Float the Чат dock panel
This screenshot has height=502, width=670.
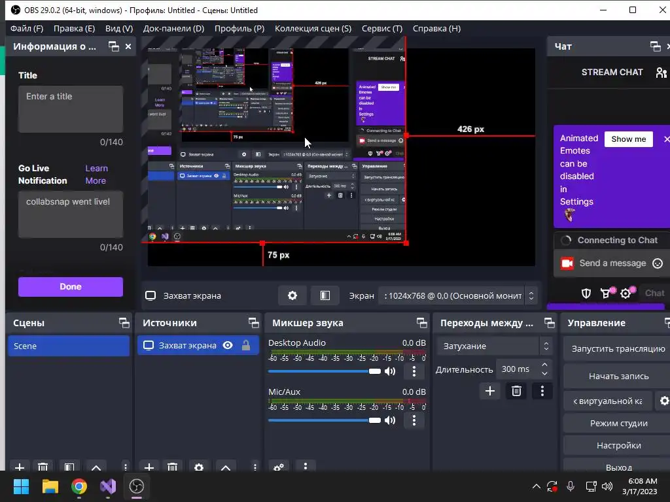(x=655, y=46)
